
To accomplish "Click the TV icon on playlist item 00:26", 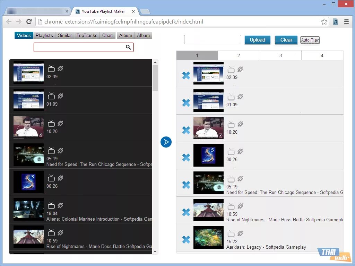I will [231, 151].
